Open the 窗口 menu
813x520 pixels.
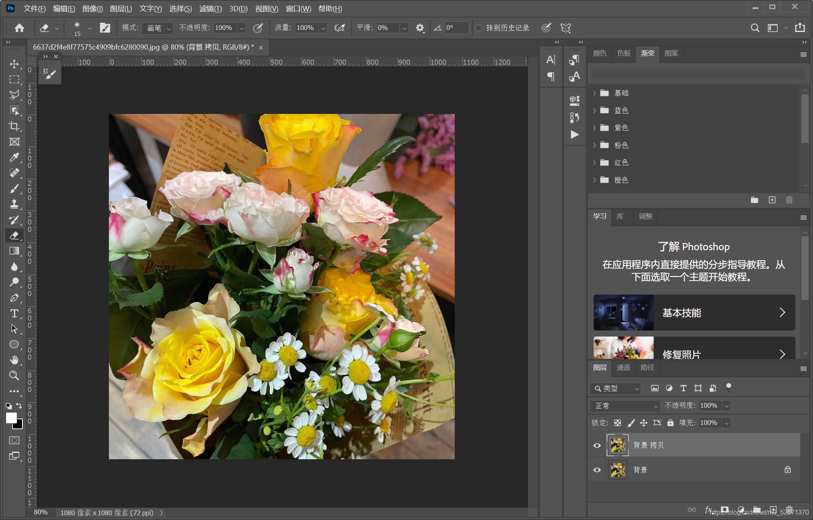(298, 8)
